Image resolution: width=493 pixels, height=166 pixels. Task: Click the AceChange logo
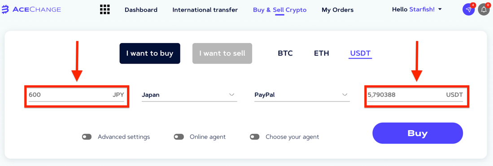pyautogui.click(x=31, y=10)
